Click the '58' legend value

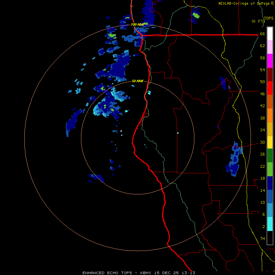(262, 58)
